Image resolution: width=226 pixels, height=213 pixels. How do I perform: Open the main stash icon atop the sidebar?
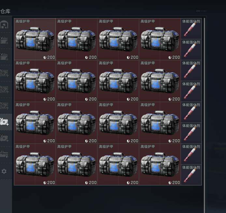(x=4, y=24)
